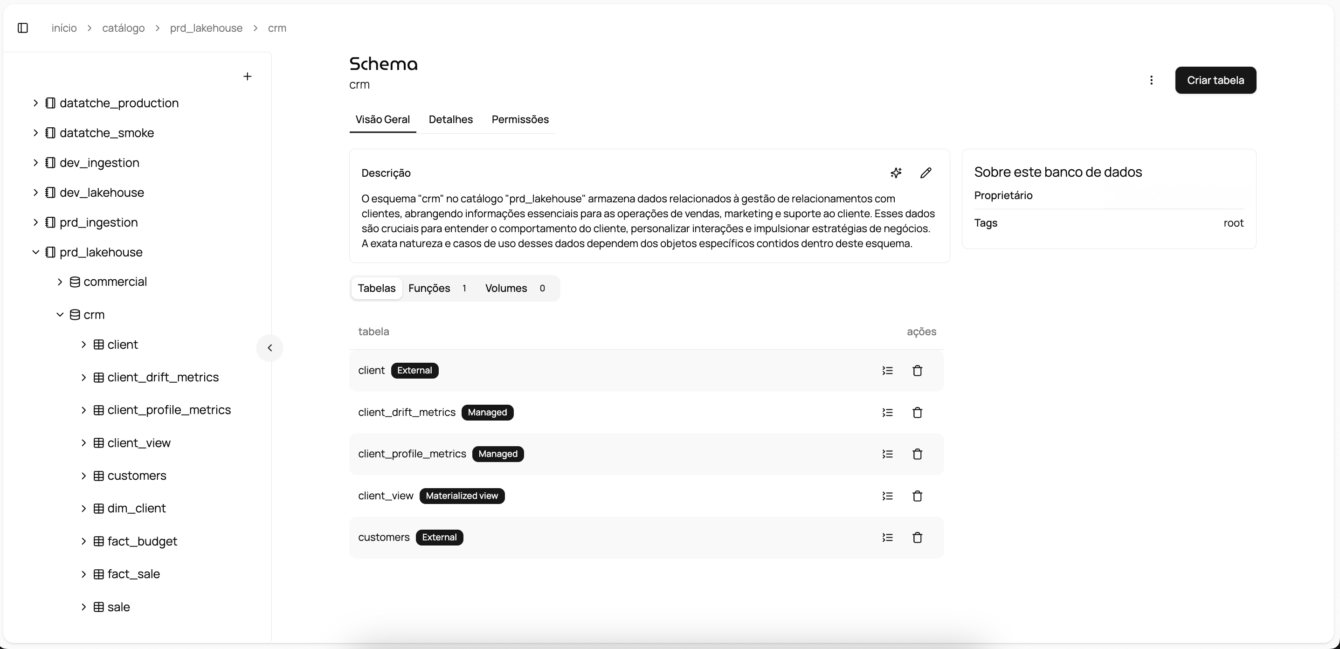Collapse the prd_lakehouse catalog chevron

(35, 252)
